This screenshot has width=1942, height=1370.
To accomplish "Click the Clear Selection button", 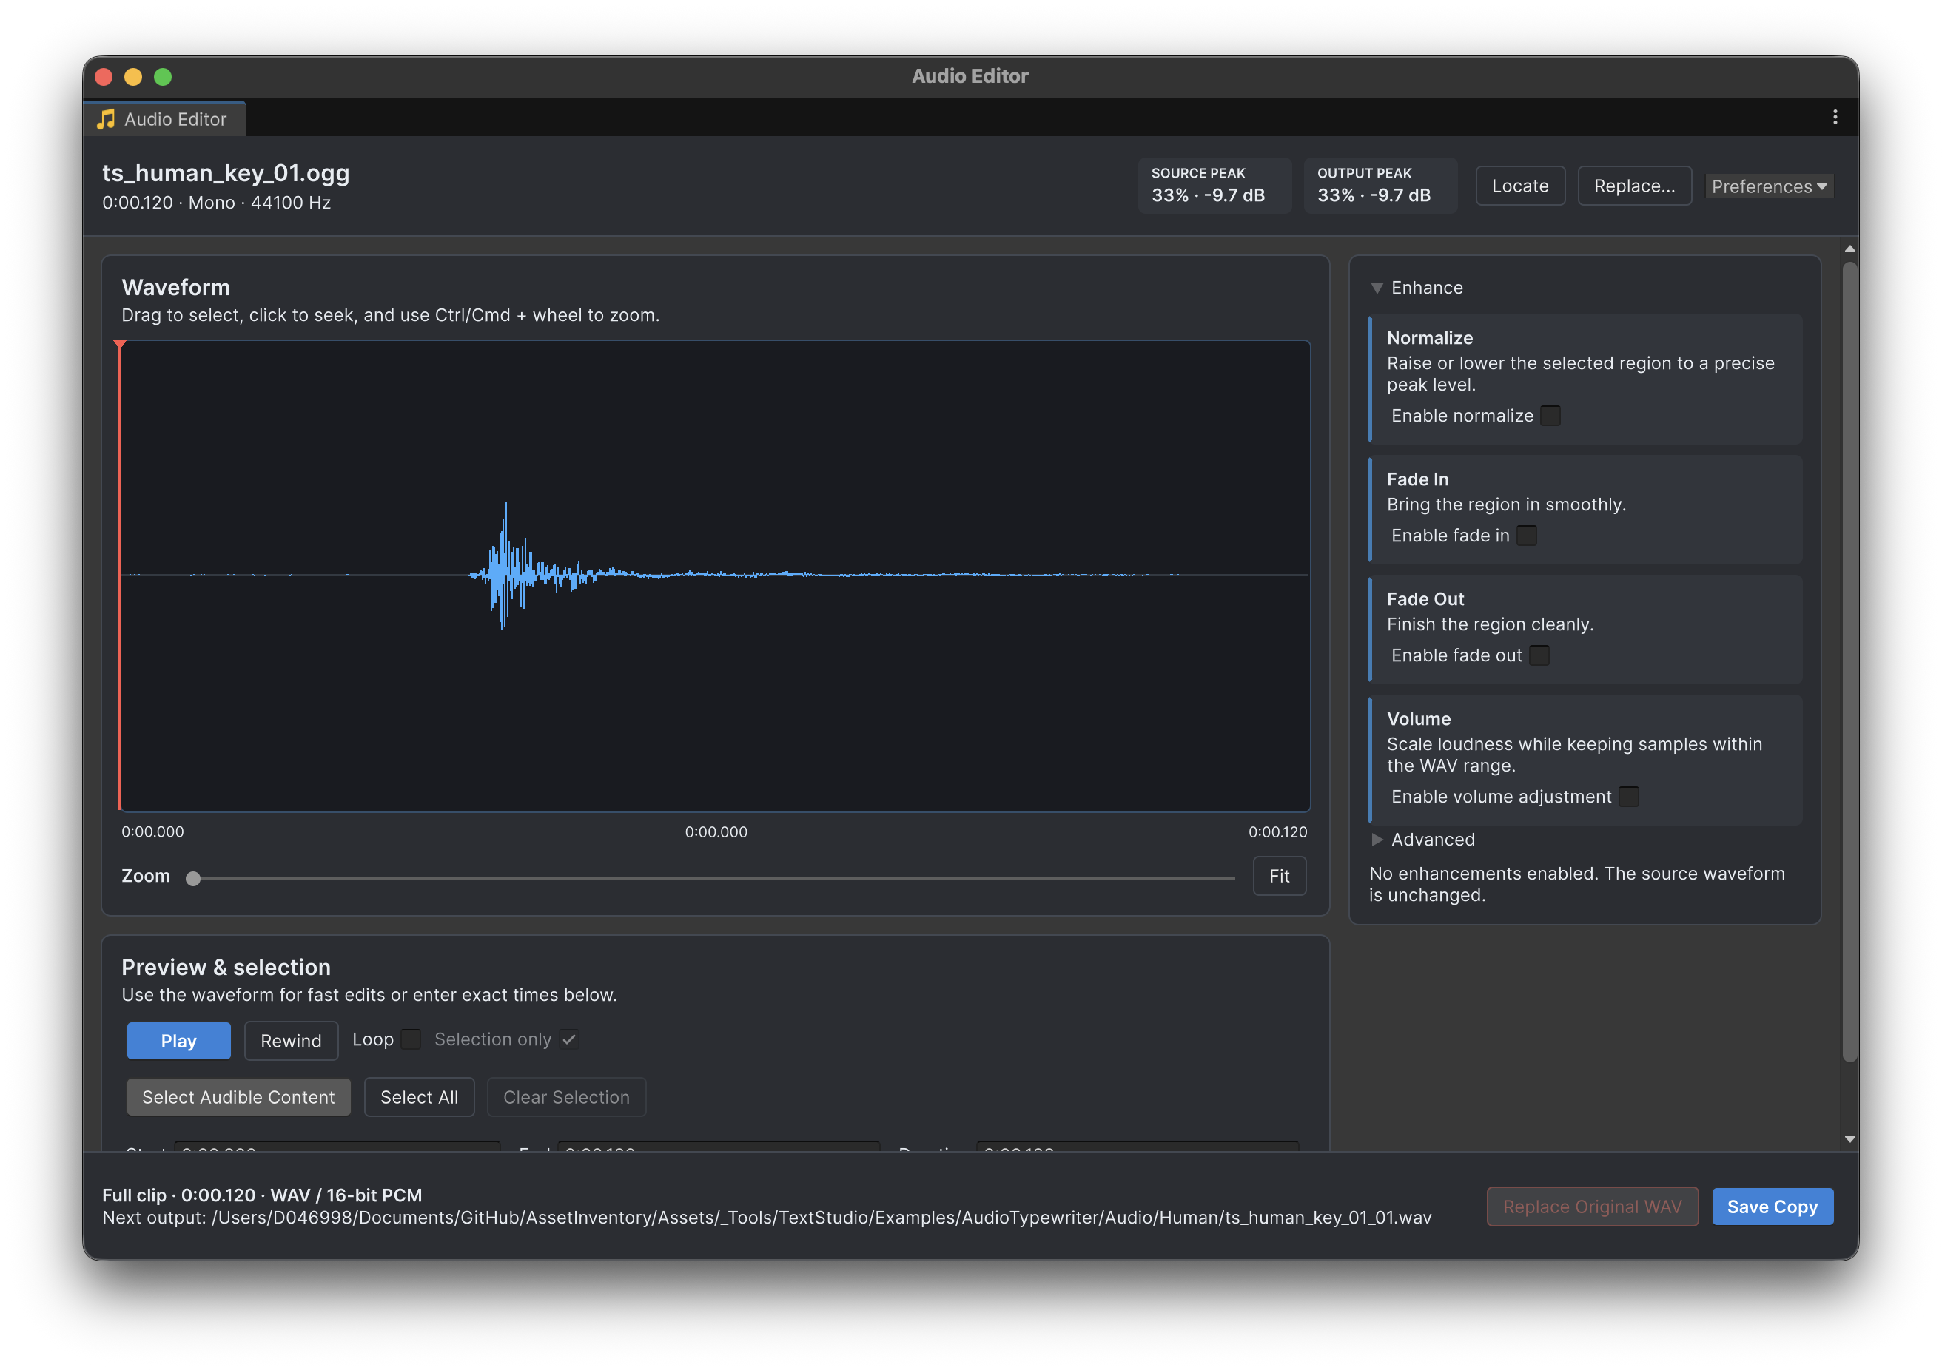I will 567,1097.
